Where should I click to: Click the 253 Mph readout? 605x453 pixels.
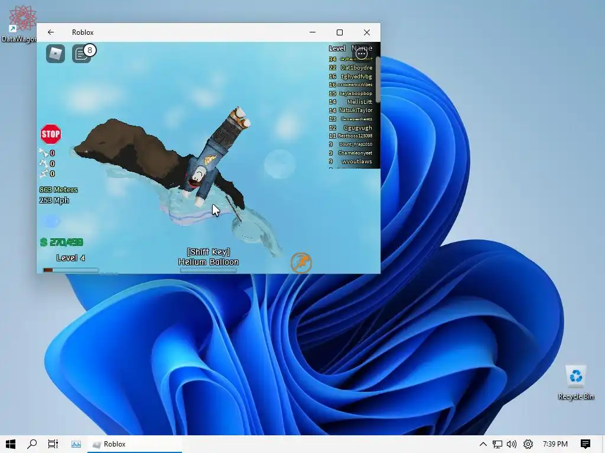coord(54,201)
